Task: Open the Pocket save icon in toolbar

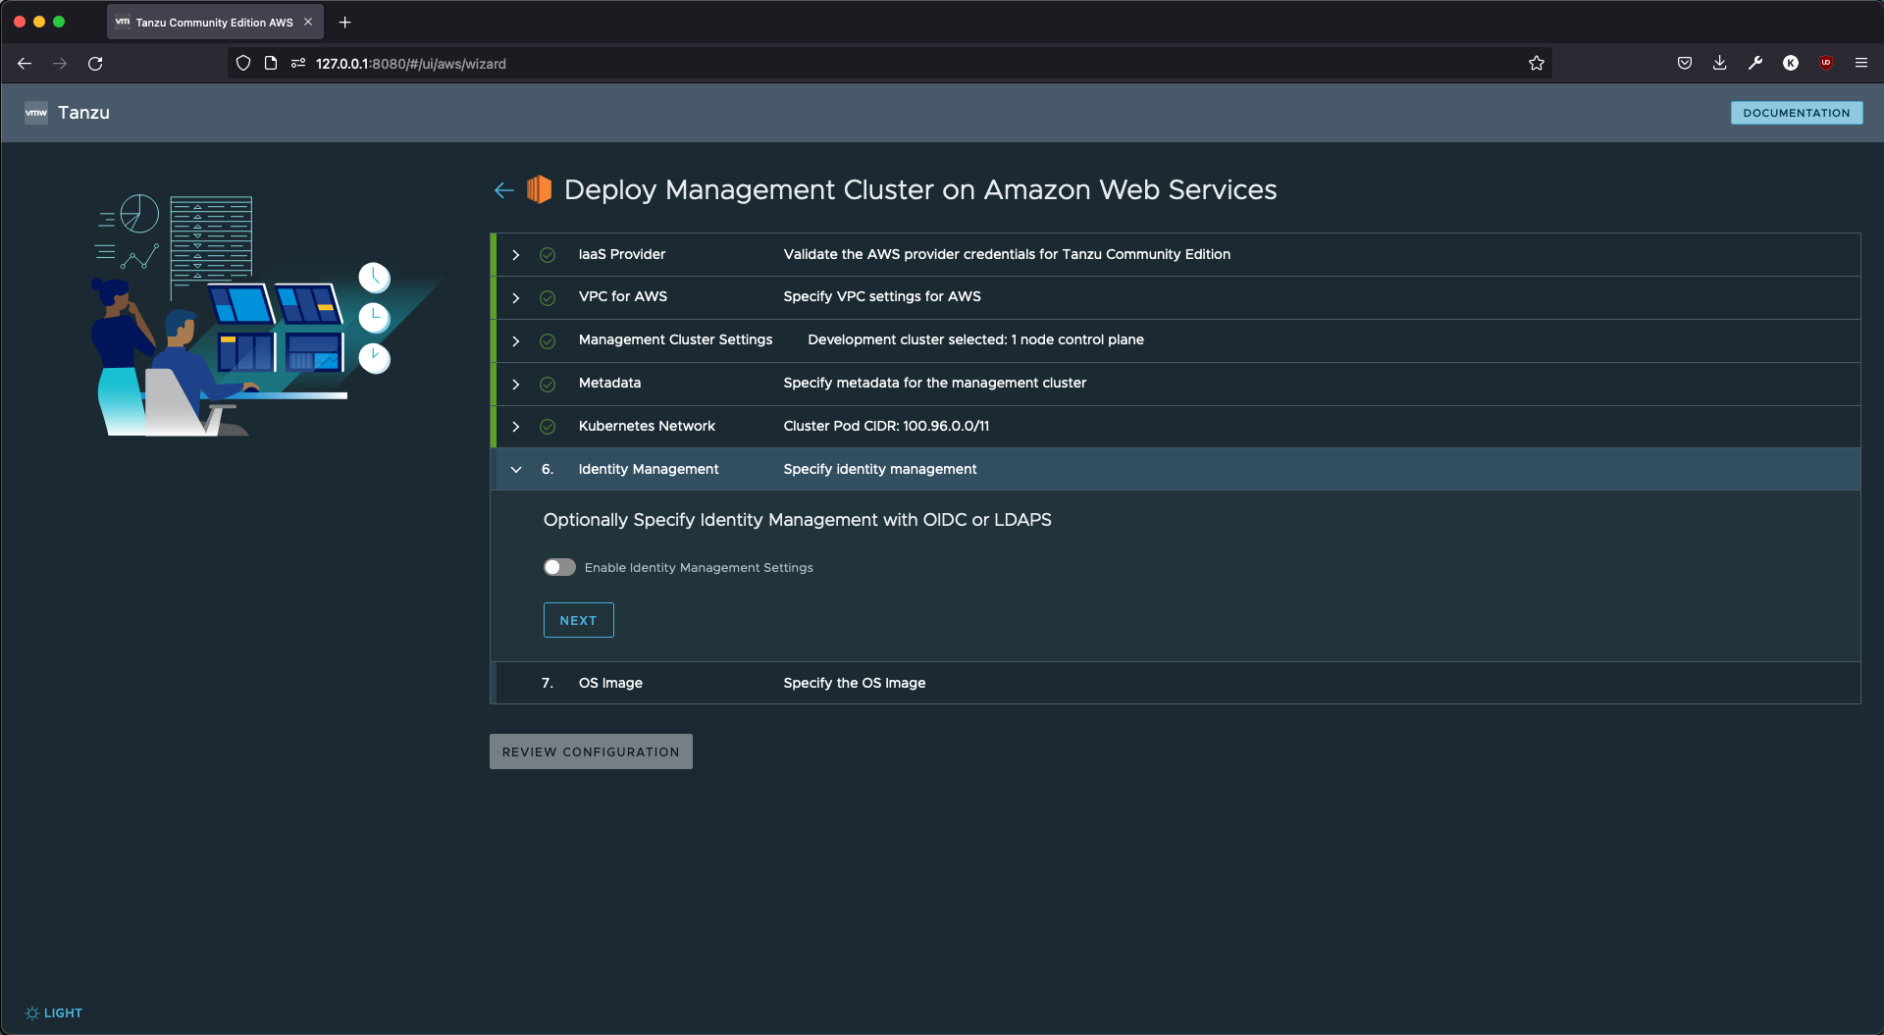Action: click(x=1685, y=64)
